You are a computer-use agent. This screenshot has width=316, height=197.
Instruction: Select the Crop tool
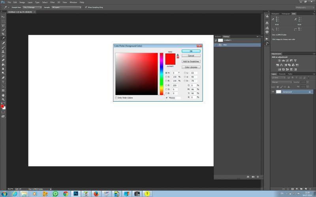pyautogui.click(x=3, y=34)
